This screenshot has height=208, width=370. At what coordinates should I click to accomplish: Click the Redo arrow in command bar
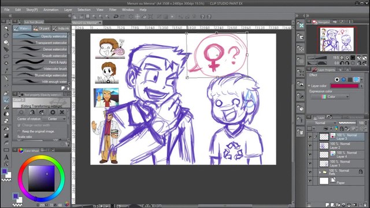pyautogui.click(x=122, y=17)
